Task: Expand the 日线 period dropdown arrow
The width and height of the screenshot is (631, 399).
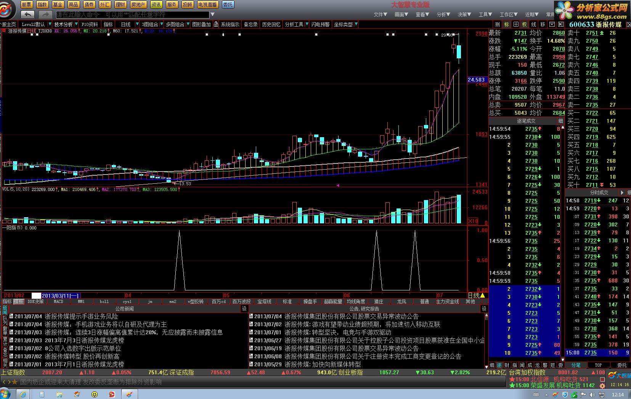Action: [x=137, y=24]
